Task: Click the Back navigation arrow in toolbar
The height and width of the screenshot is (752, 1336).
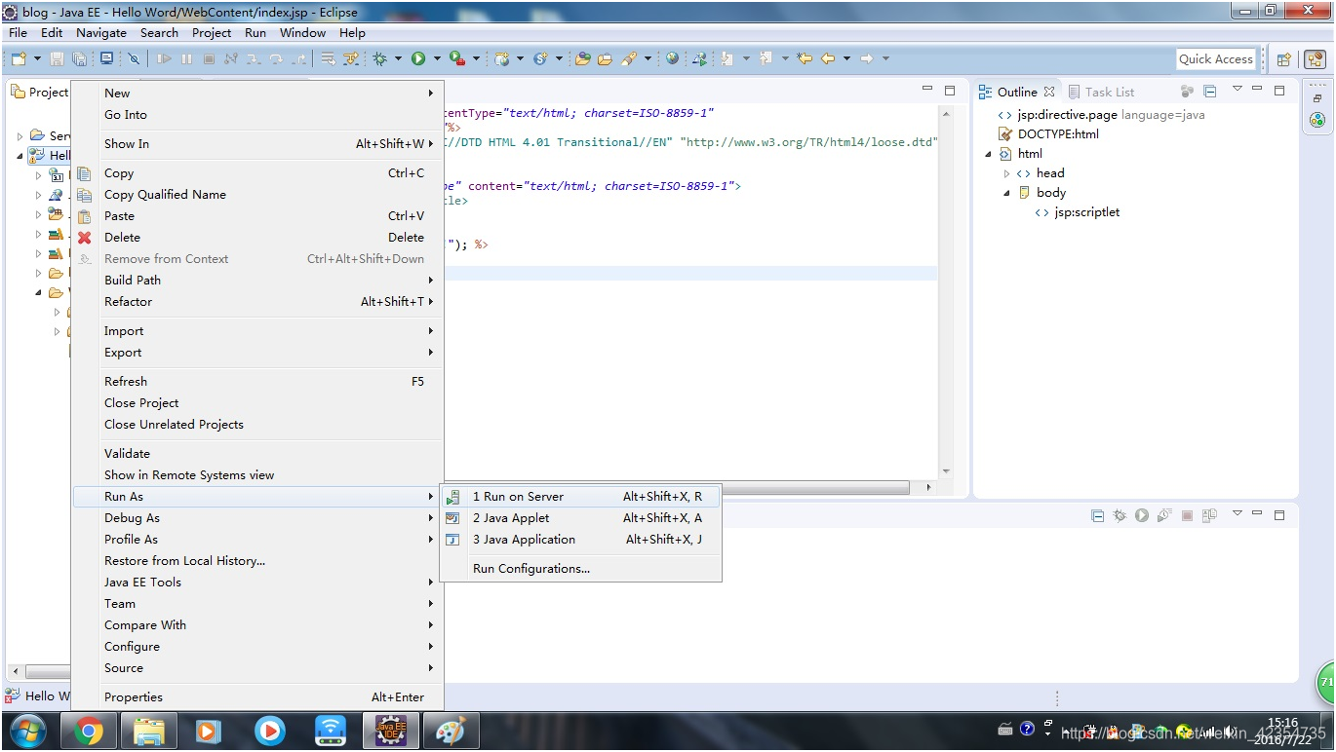Action: (x=828, y=59)
